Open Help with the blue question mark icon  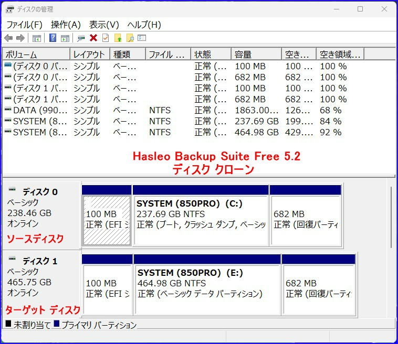pyautogui.click(x=53, y=38)
